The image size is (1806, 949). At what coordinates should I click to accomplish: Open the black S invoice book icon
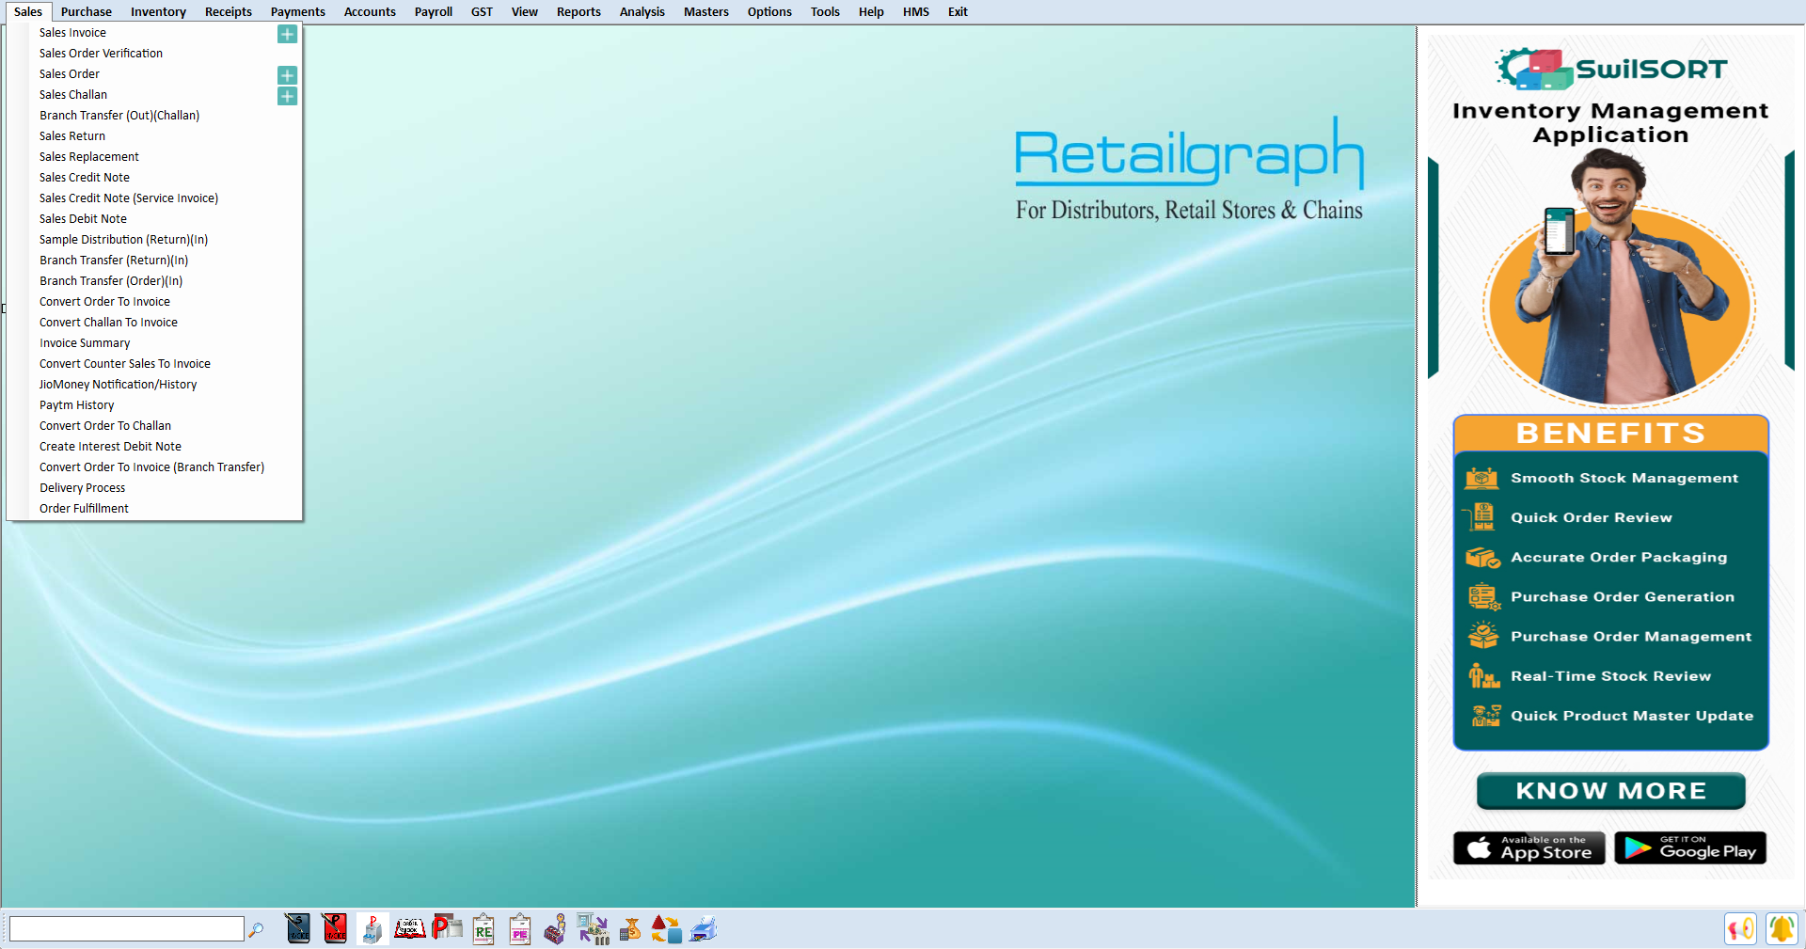297,929
